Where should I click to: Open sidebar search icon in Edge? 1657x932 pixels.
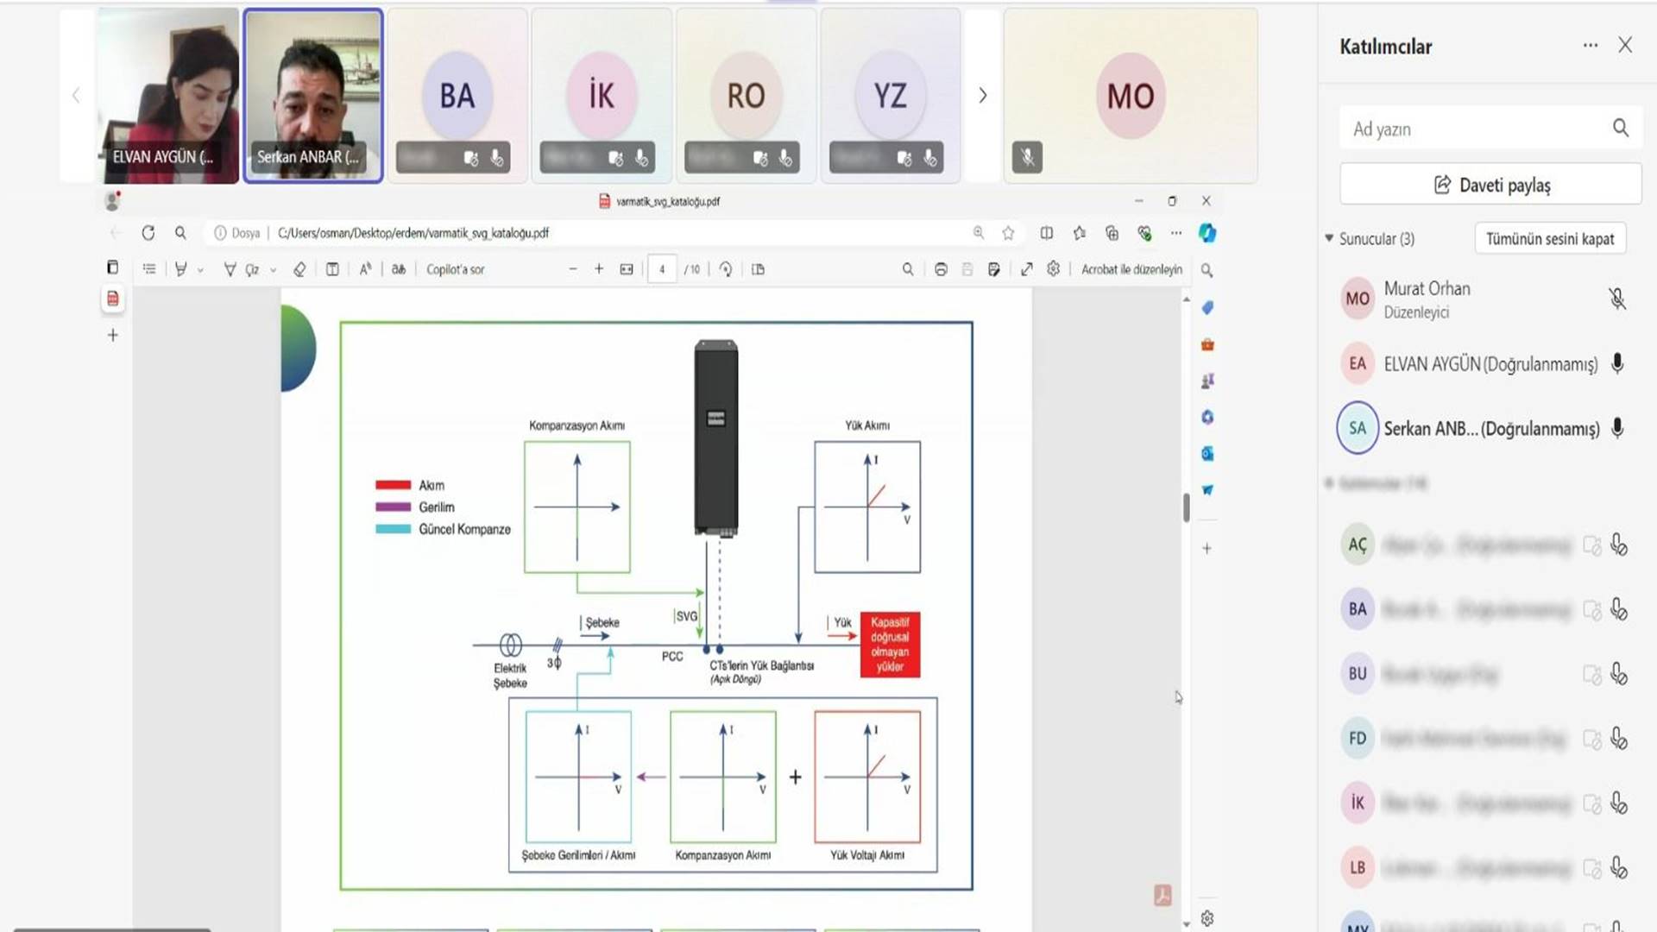(x=1207, y=271)
